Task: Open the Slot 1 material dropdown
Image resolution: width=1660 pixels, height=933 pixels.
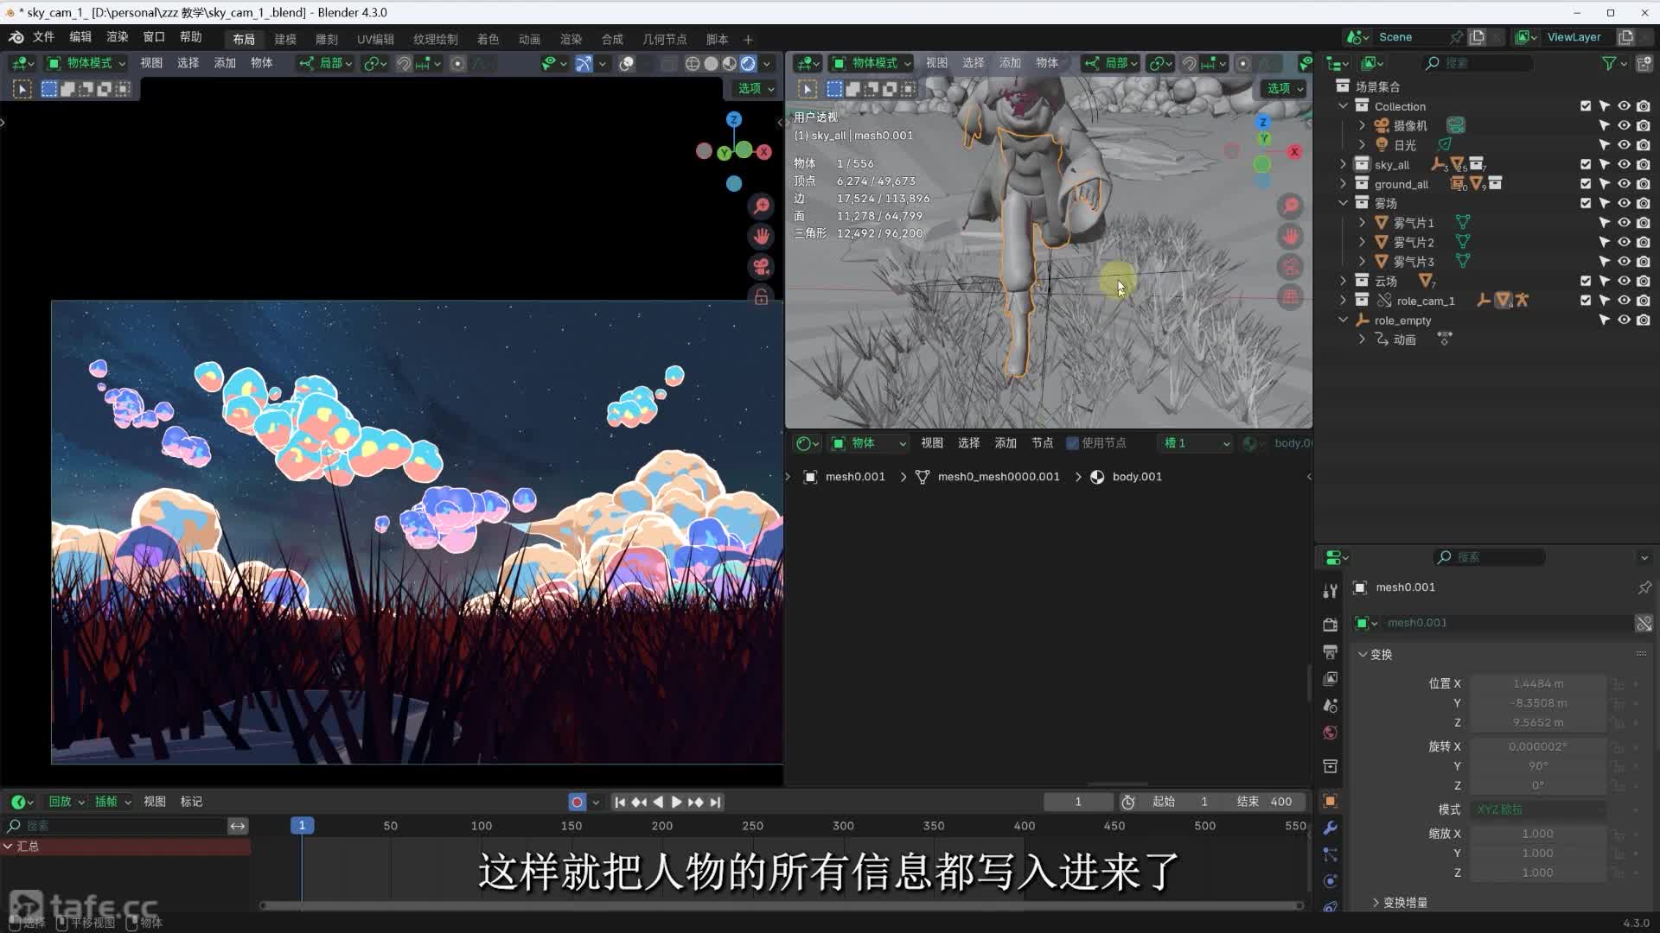Action: coord(1197,443)
